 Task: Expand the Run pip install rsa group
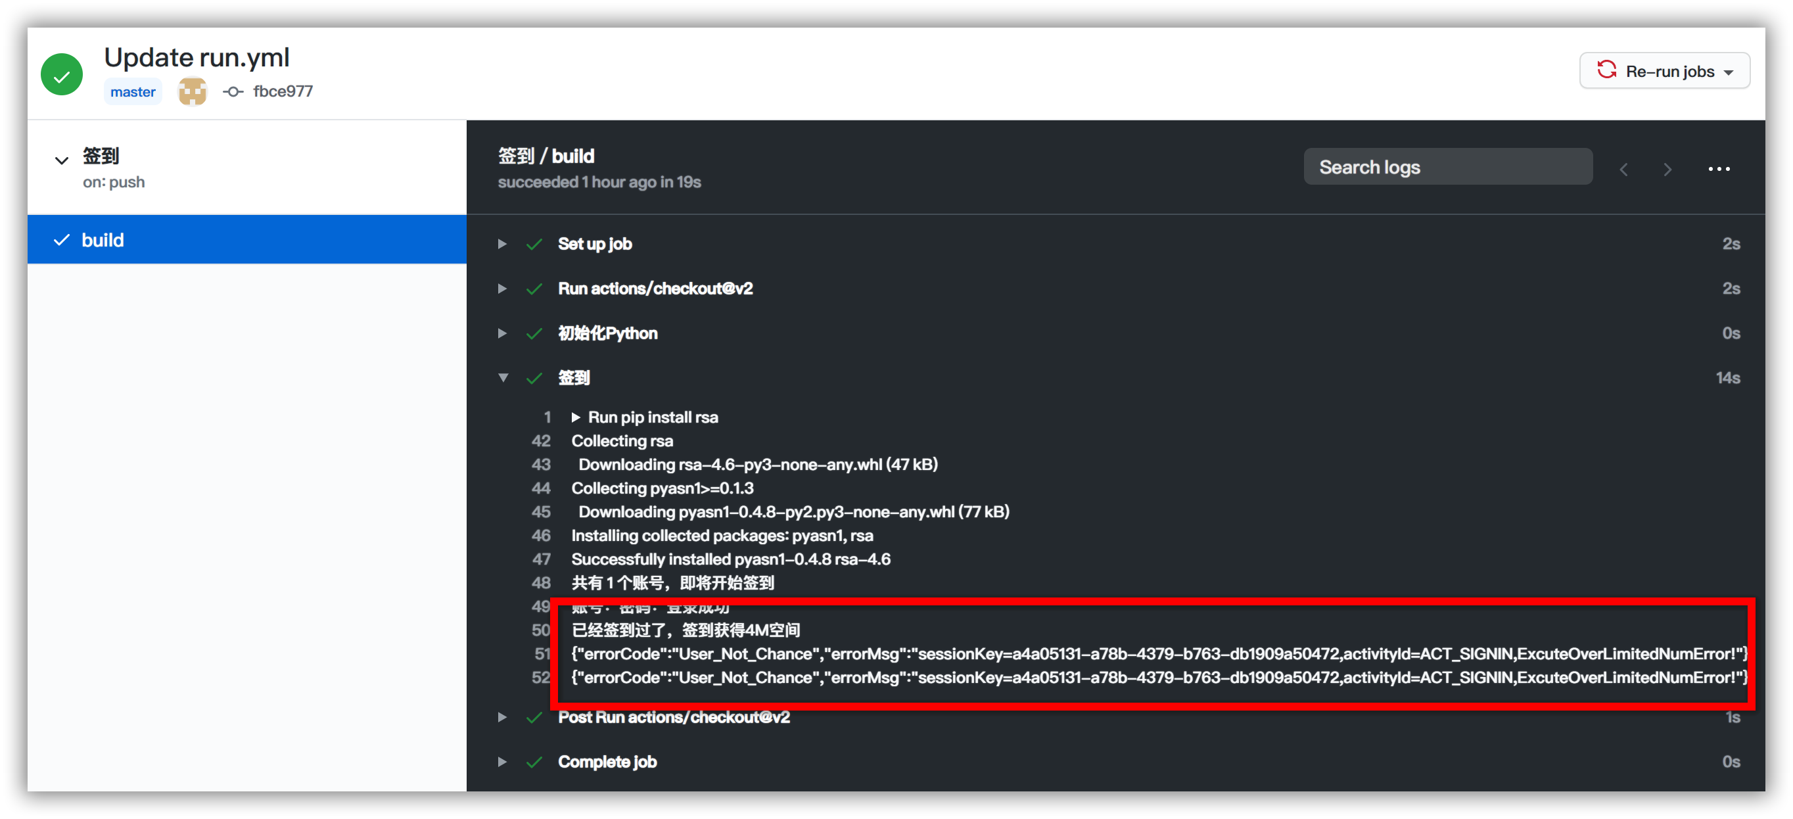[x=576, y=417]
